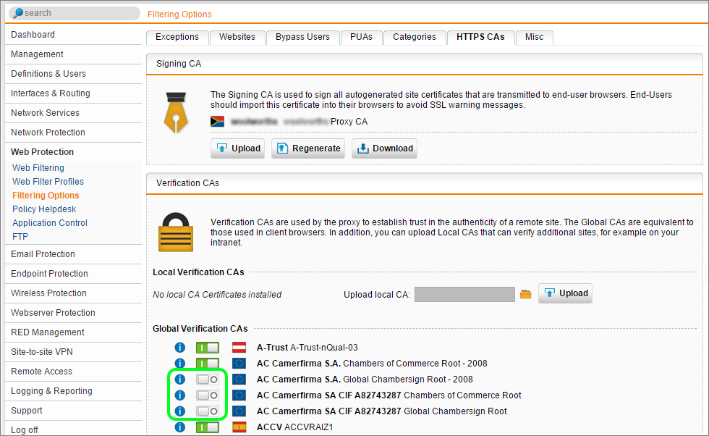The width and height of the screenshot is (709, 436).
Task: Open info for CIF A82743287 Chambers of Commerce Root
Action: click(180, 395)
